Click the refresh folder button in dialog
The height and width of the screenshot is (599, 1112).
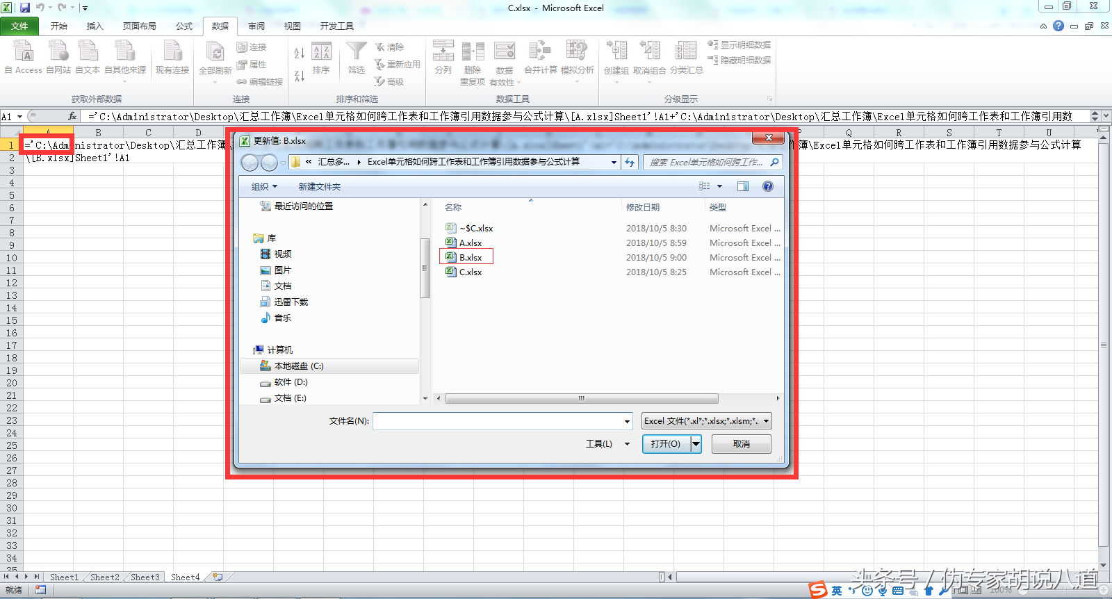(630, 162)
